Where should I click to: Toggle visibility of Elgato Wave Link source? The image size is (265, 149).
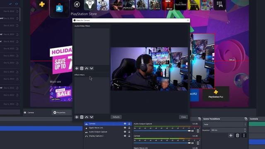click(125, 128)
